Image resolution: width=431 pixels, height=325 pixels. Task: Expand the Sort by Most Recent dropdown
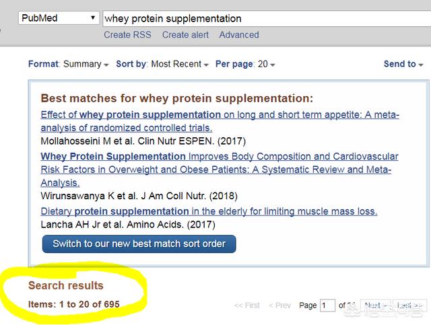(x=162, y=64)
